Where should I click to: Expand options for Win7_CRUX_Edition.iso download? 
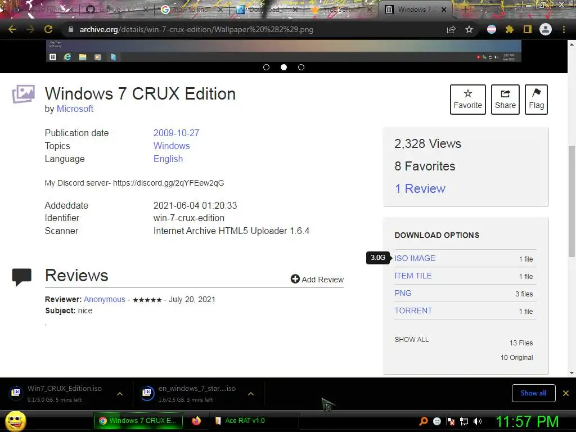(x=120, y=394)
